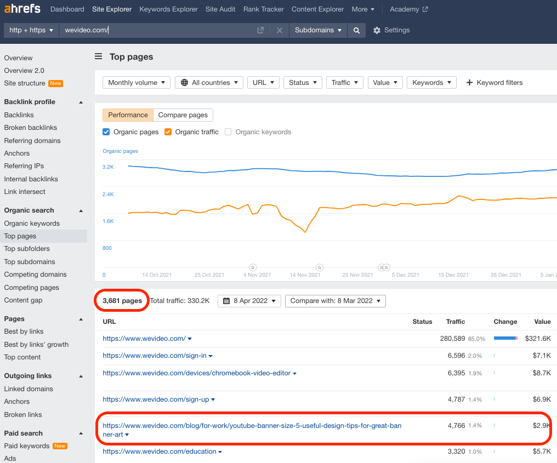Click the Ahrefs logo
Image resolution: width=557 pixels, height=463 pixels.
[x=22, y=9]
